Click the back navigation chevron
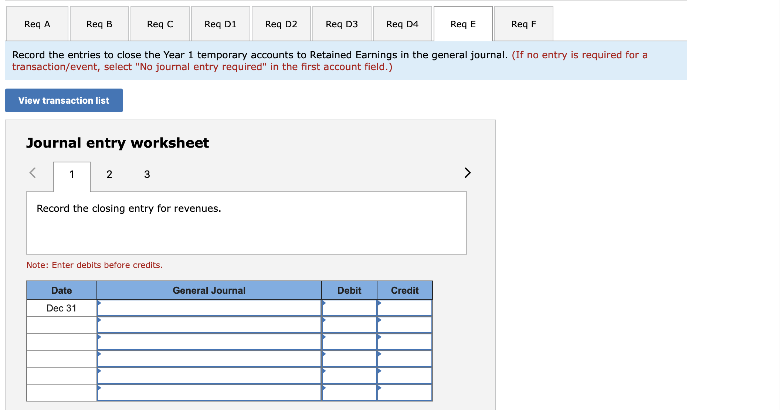The height and width of the screenshot is (410, 780). (33, 173)
